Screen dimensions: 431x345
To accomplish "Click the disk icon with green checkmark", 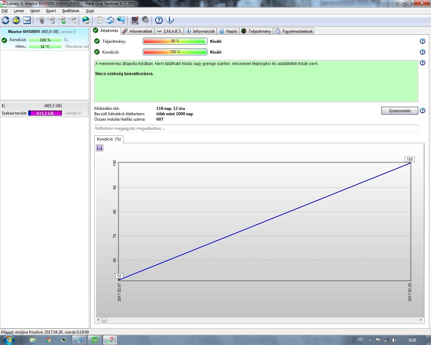I will 62,20.
